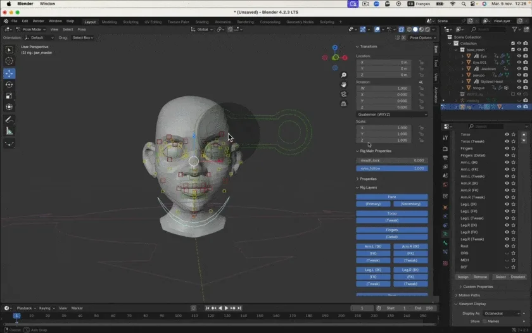Select the Select Box tool in toolbar
This screenshot has width=532, height=333.
point(9,50)
